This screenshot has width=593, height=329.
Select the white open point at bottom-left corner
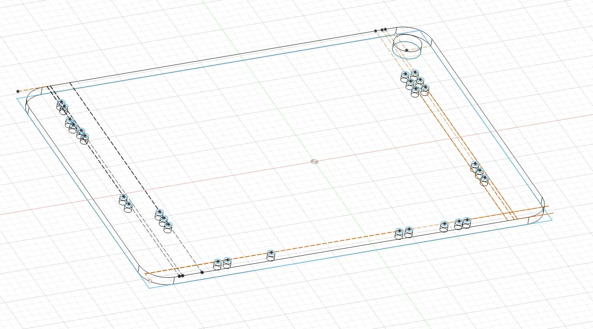[x=150, y=281]
